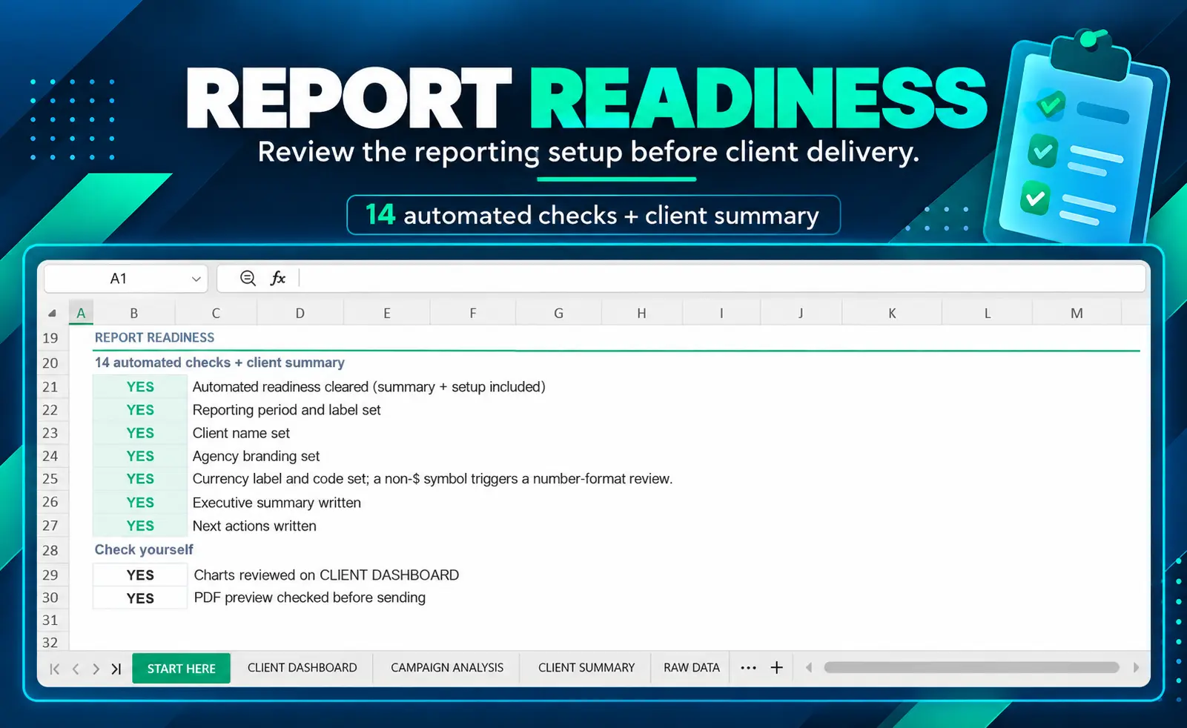This screenshot has width=1187, height=728.
Task: Click the A1 Name Box field
Action: [119, 279]
